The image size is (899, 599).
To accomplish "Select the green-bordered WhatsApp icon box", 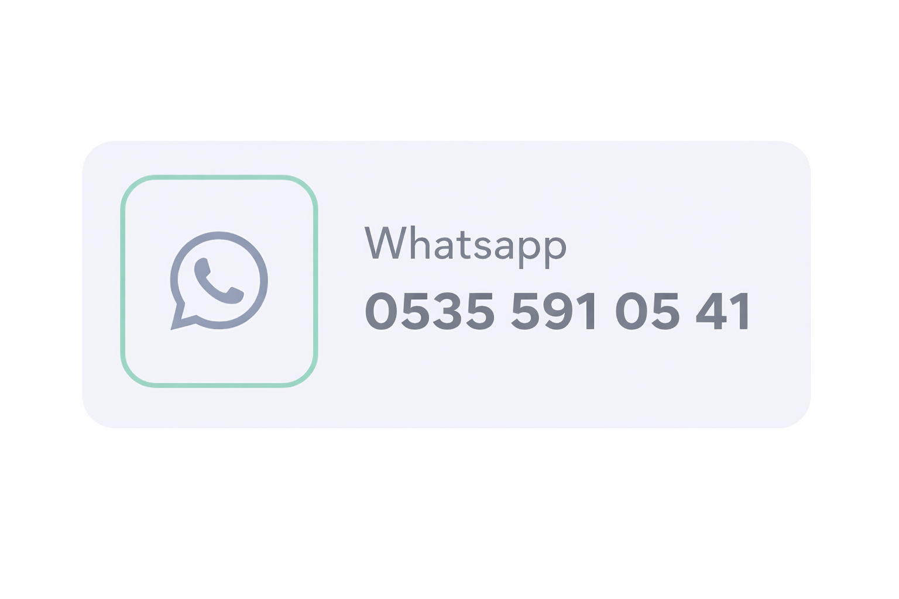I will click(219, 281).
